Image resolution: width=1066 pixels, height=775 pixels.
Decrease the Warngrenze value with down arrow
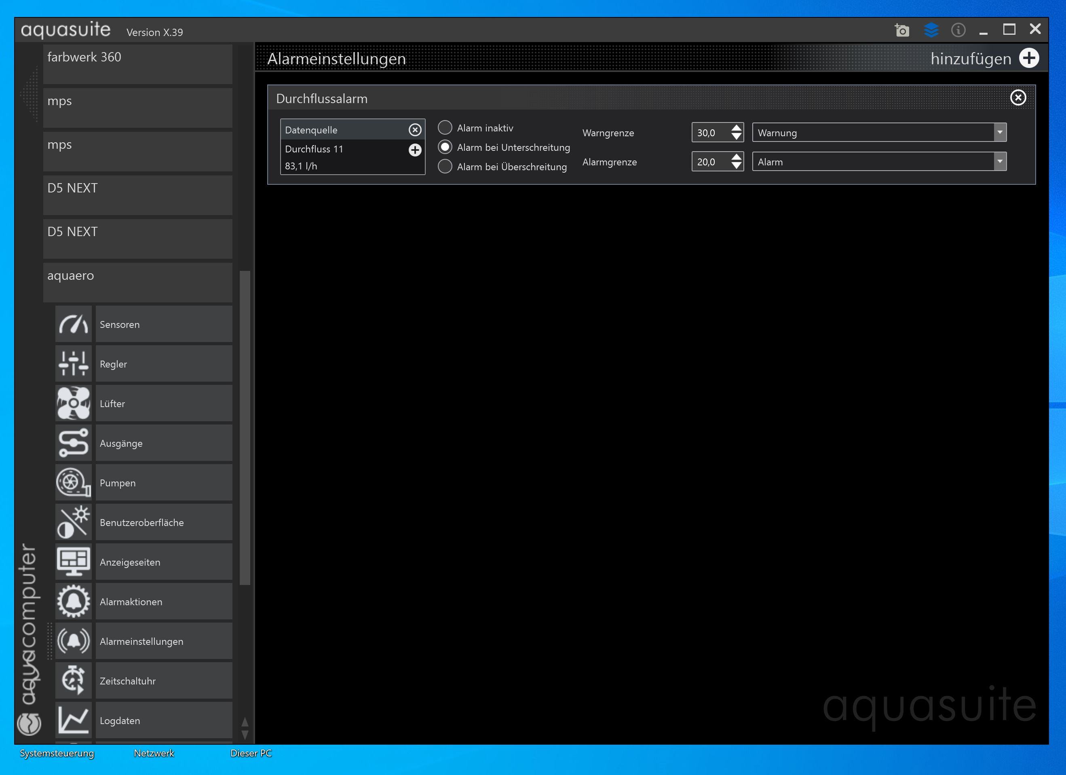point(736,137)
